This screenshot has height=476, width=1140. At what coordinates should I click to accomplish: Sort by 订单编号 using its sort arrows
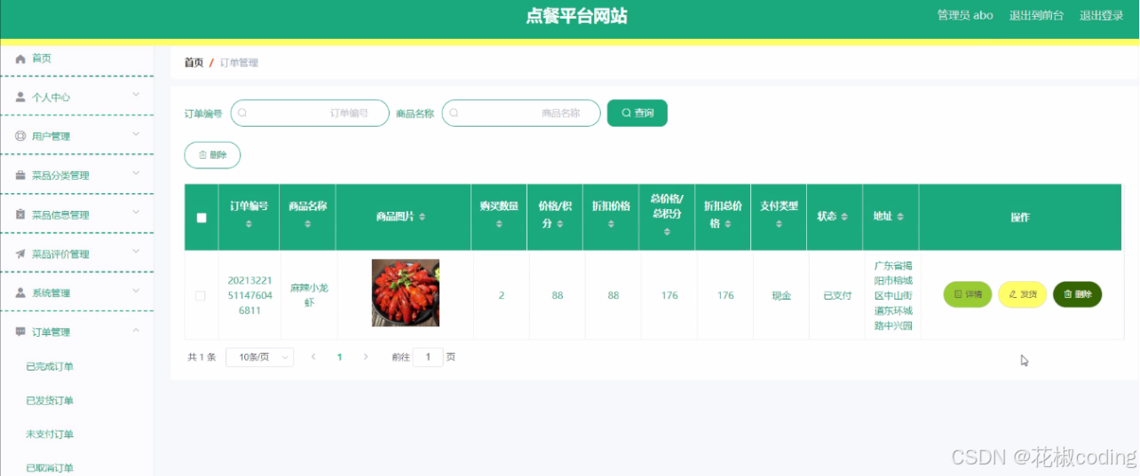(x=249, y=224)
